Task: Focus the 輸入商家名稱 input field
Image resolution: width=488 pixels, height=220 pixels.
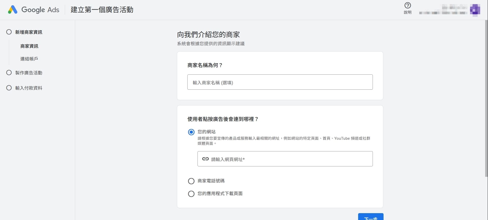Action: 280,82
